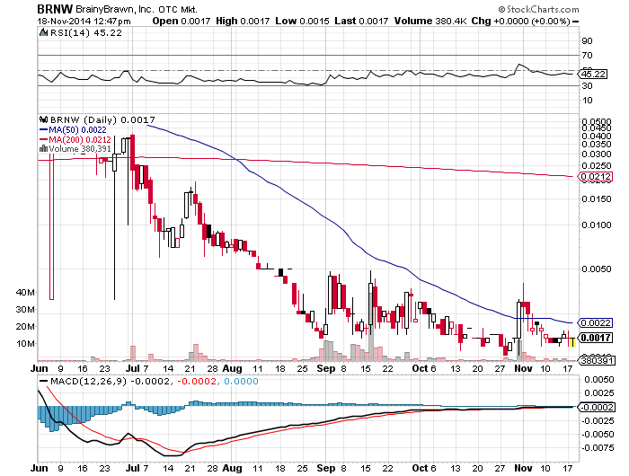This screenshot has height=476, width=629.
Task: Click the Chg +0.0000 (+0.00%) text
Action: [x=521, y=21]
